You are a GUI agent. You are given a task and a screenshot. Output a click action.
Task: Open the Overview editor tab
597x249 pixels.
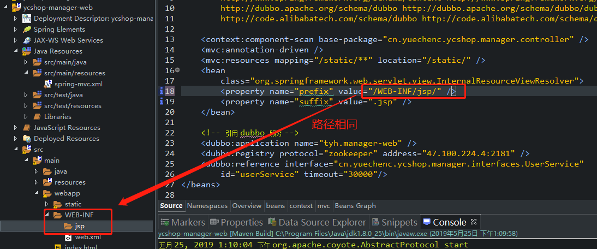coord(247,206)
